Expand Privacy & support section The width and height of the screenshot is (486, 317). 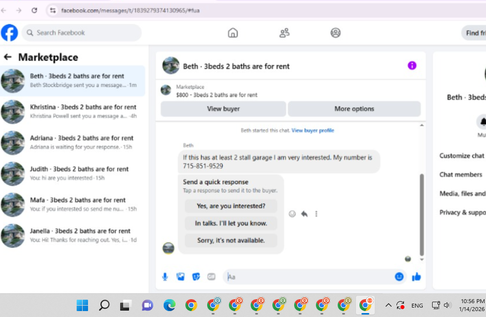(462, 213)
